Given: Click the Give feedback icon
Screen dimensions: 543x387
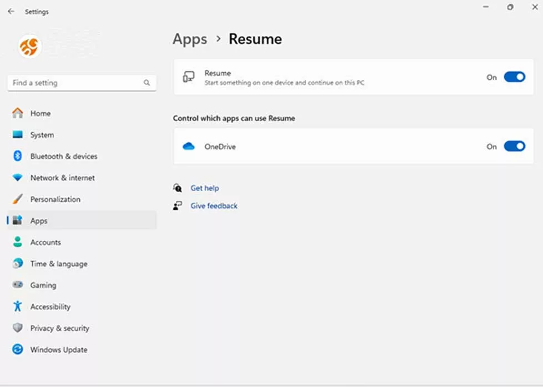Looking at the screenshot, I should tap(177, 205).
